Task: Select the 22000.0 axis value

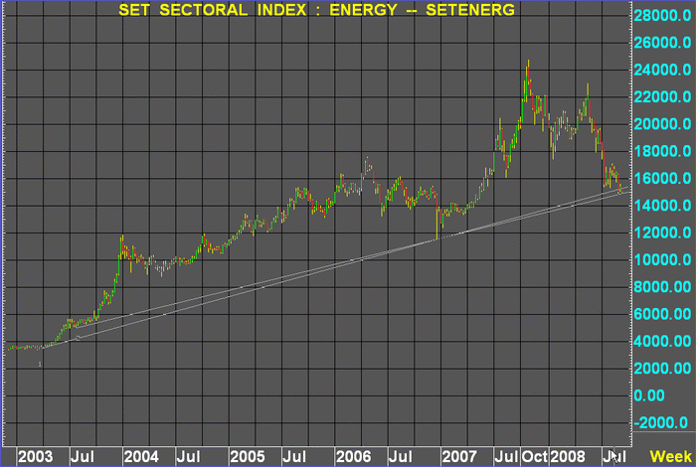Action: (x=662, y=97)
